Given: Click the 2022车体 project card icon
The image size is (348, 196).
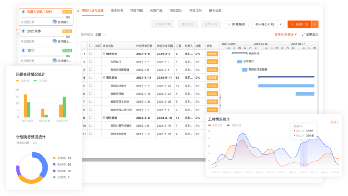Looking at the screenshot, I should click(23, 31).
